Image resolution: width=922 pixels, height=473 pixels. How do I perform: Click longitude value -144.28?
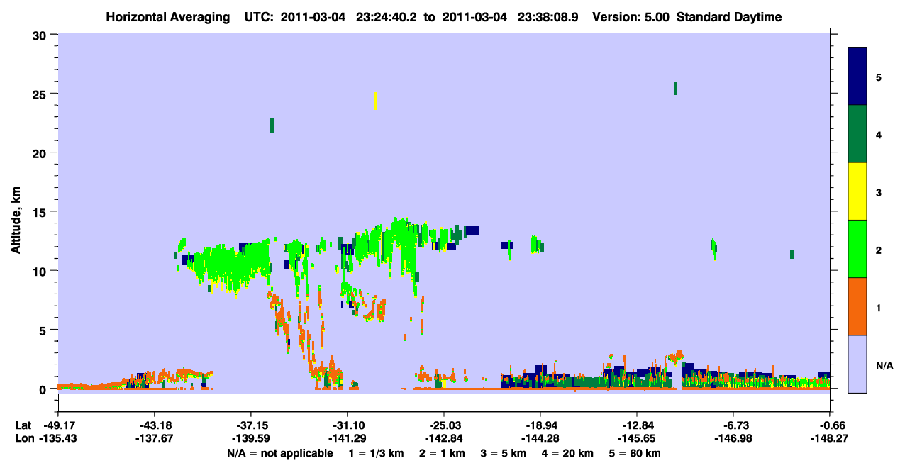540,439
